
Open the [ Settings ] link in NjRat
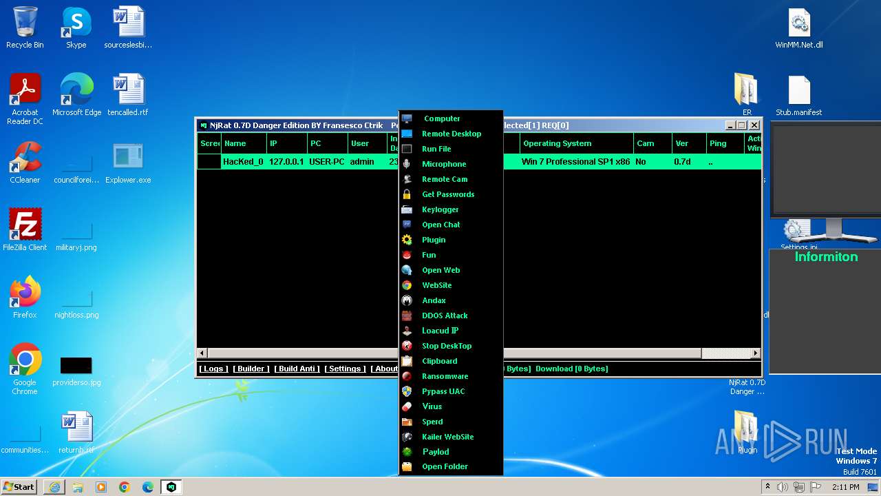pos(345,369)
